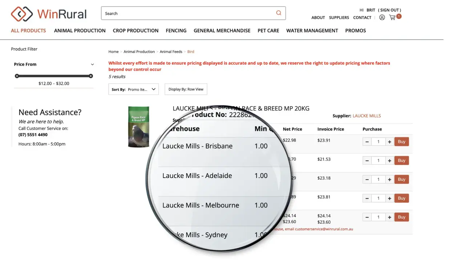This screenshot has height=261, width=465.
Task: Click the (07) 5551 4490 phone number
Action: click(33, 134)
